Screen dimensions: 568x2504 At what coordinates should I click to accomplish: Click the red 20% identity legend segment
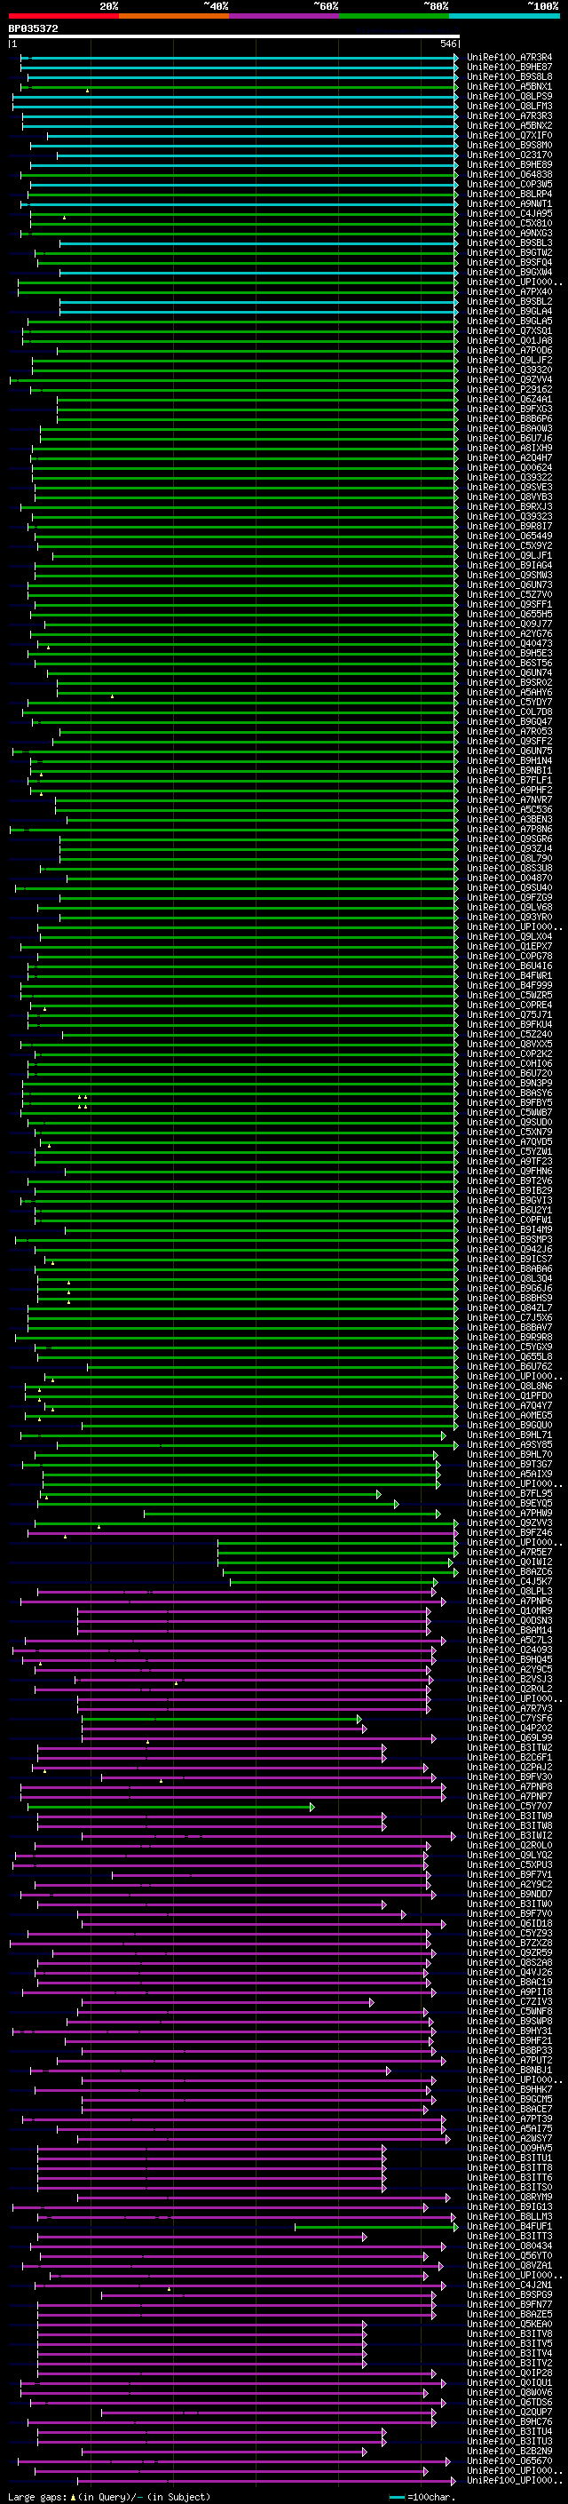[63, 16]
